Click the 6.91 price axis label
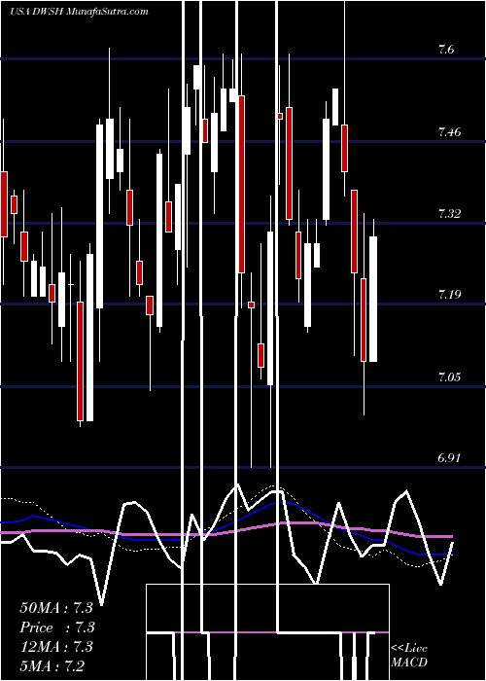The width and height of the screenshot is (486, 681). point(449,458)
